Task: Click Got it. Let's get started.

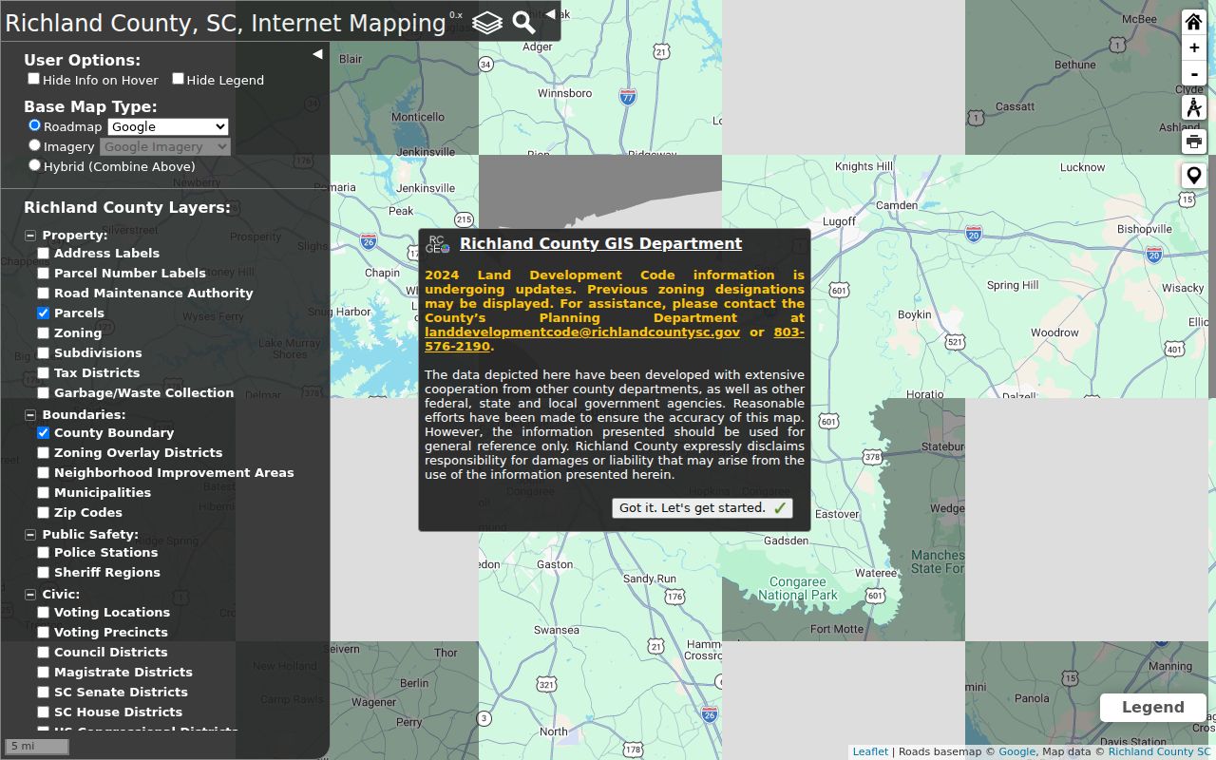Action: (x=702, y=508)
